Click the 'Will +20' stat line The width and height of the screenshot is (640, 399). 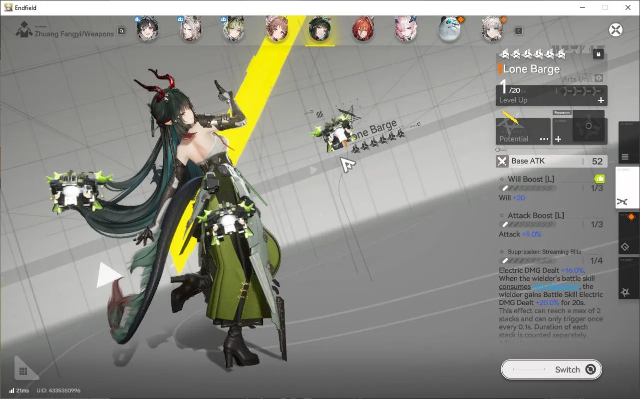(512, 198)
